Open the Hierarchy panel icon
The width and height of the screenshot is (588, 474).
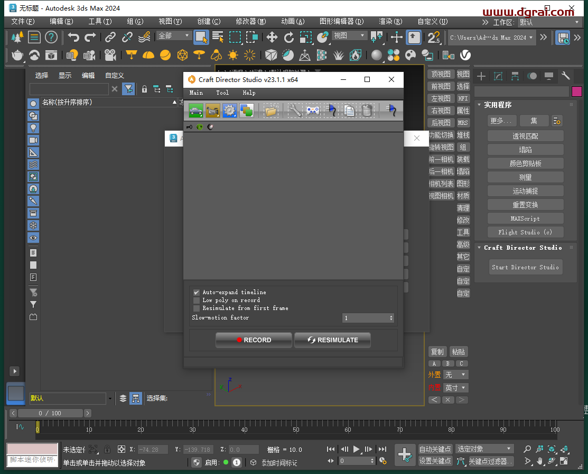515,76
